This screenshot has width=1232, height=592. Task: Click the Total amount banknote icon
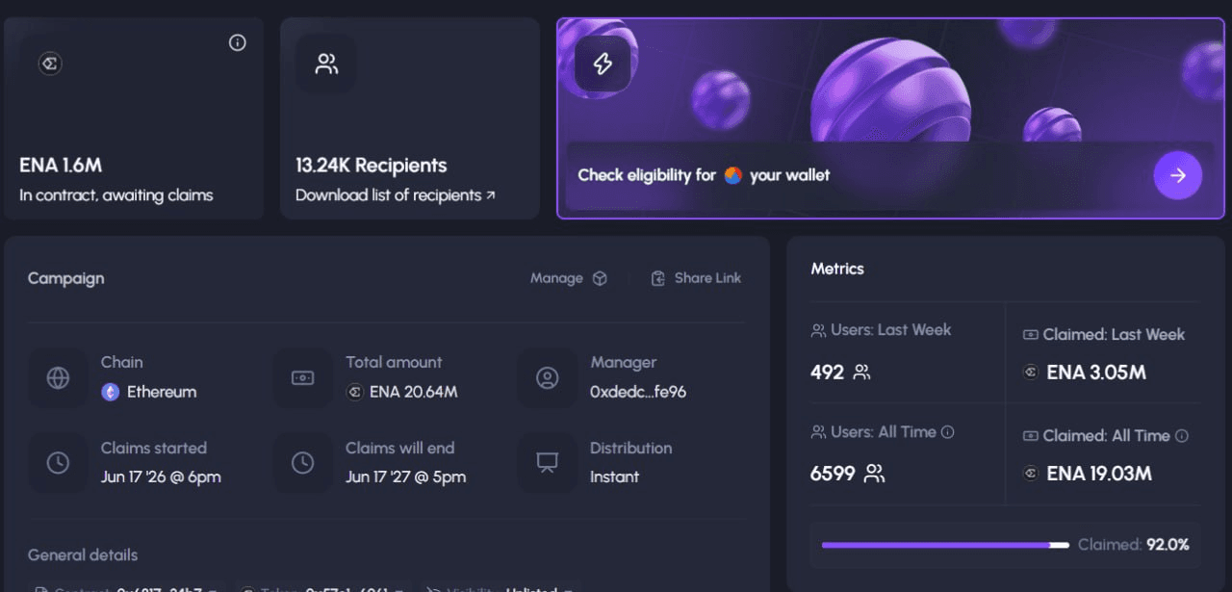302,377
